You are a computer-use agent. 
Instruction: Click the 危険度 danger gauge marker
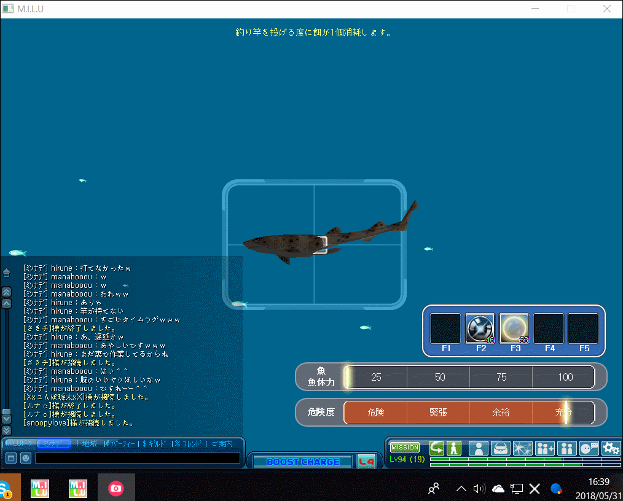pos(567,412)
